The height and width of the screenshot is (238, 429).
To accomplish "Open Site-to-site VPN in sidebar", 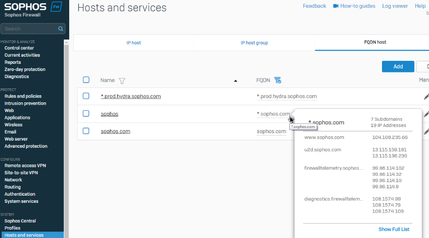I will pos(21,173).
